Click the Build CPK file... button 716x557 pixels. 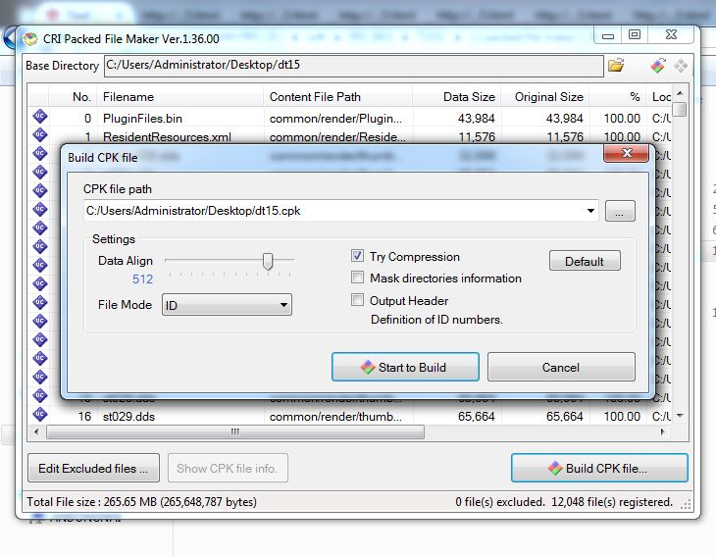coord(599,468)
